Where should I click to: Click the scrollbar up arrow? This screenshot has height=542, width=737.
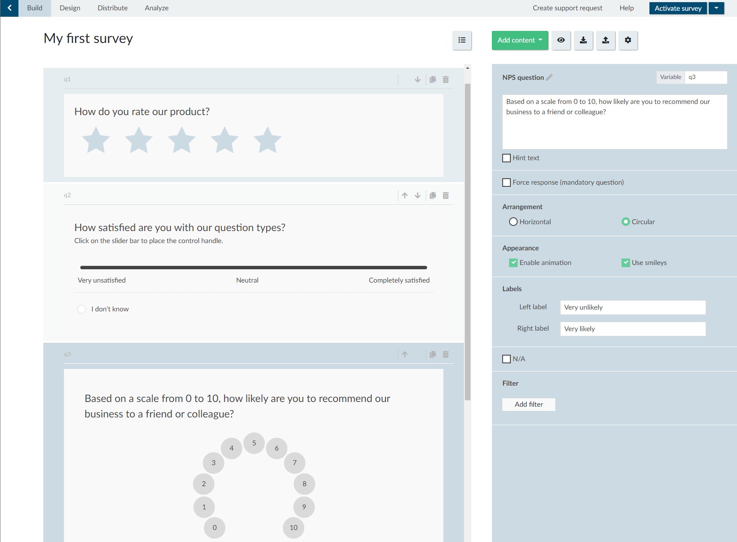pos(467,68)
